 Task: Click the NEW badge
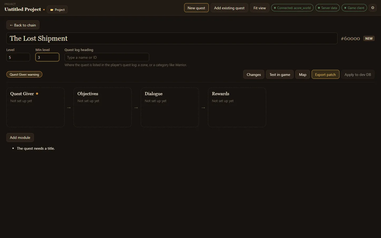[x=369, y=39]
